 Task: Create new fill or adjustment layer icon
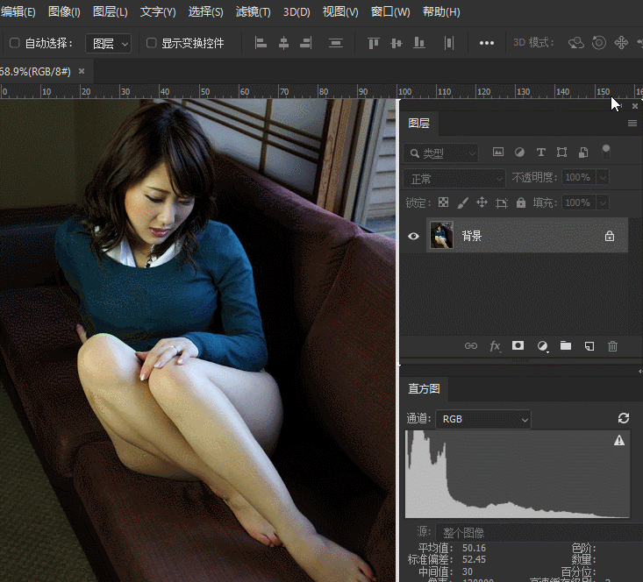coord(542,346)
